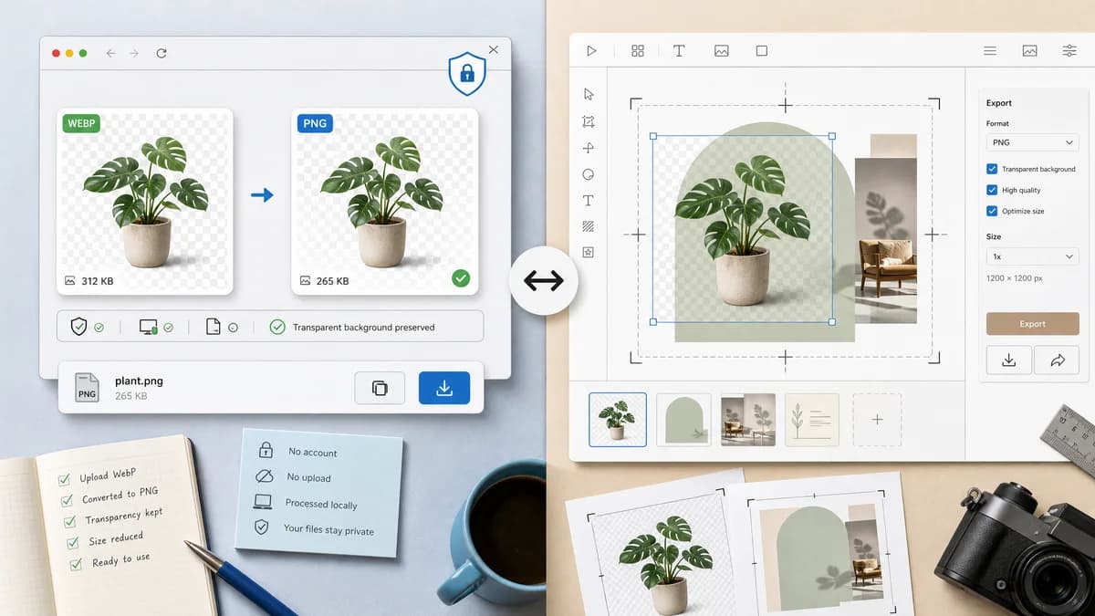
Task: Click the back arrow in converter window
Action: [110, 54]
